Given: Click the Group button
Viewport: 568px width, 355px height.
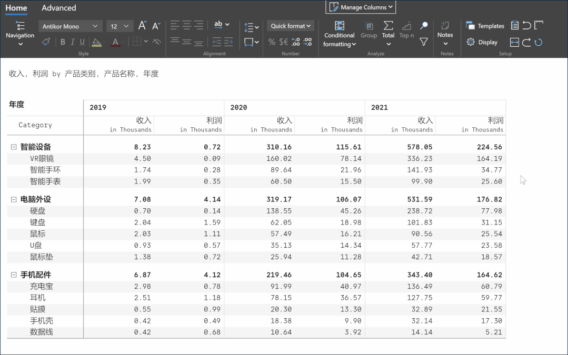Looking at the screenshot, I should coord(369,29).
